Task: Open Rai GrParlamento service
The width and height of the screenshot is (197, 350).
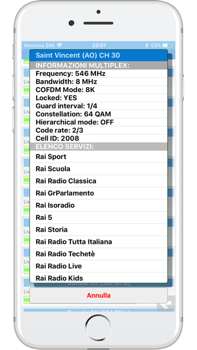Action: tap(98, 193)
